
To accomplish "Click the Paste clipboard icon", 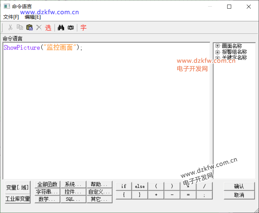I will 29,28.
